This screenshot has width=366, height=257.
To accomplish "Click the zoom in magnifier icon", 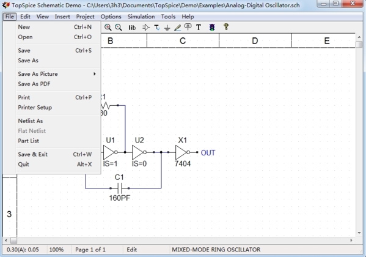I will 108,28.
